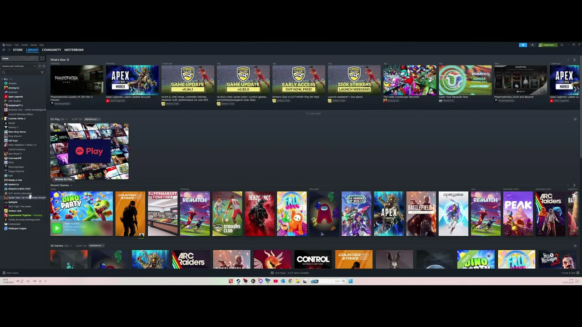
Task: Select Overwatch in the game list
Action: pyautogui.click(x=14, y=158)
